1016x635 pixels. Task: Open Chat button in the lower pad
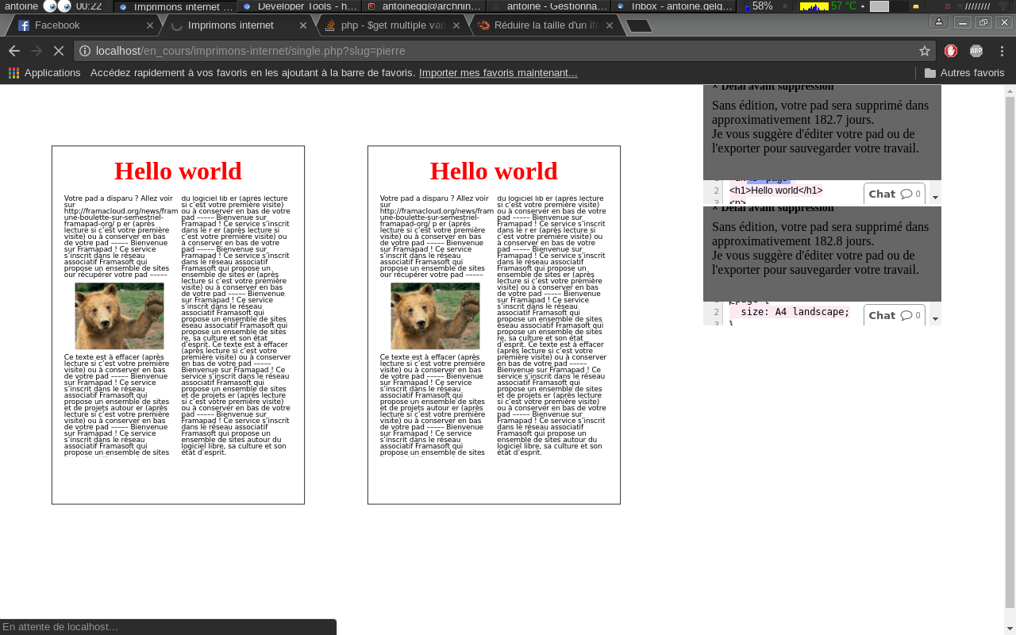click(x=894, y=315)
